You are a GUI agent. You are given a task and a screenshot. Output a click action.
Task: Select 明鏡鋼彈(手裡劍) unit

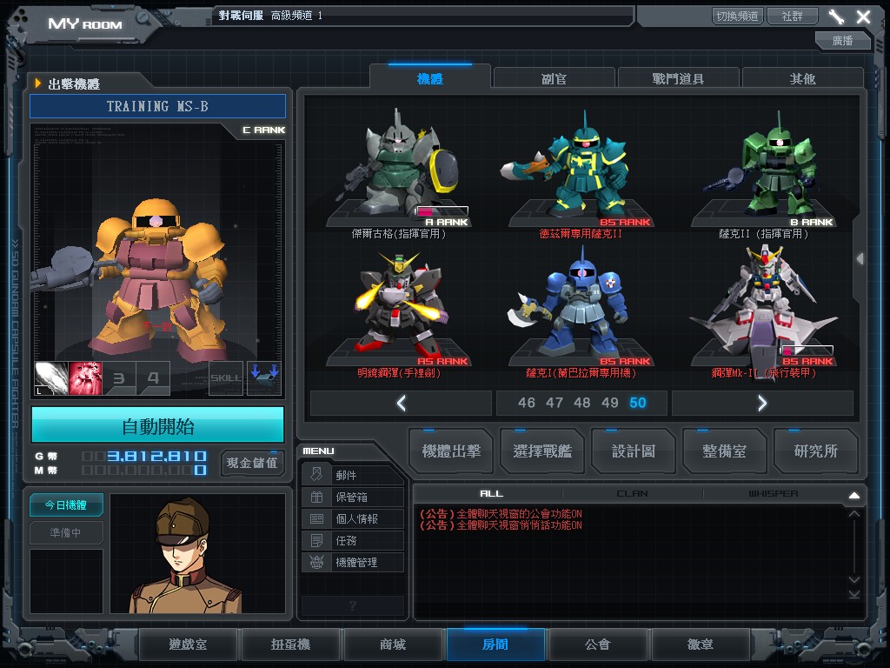pyautogui.click(x=398, y=313)
